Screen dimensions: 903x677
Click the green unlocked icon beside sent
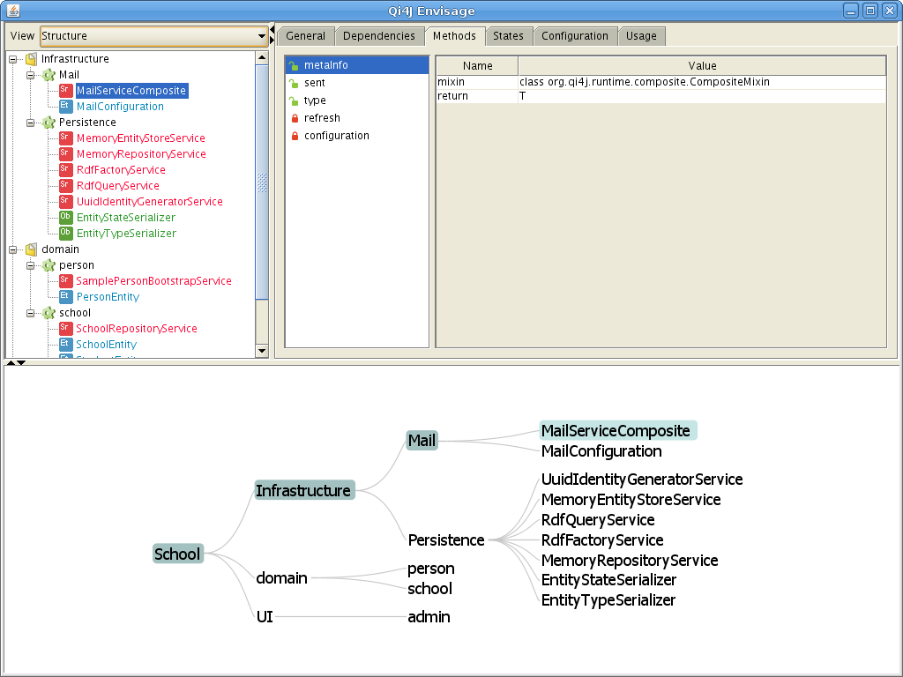coord(295,83)
